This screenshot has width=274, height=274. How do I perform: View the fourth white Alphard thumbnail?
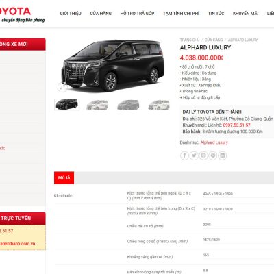(159, 105)
